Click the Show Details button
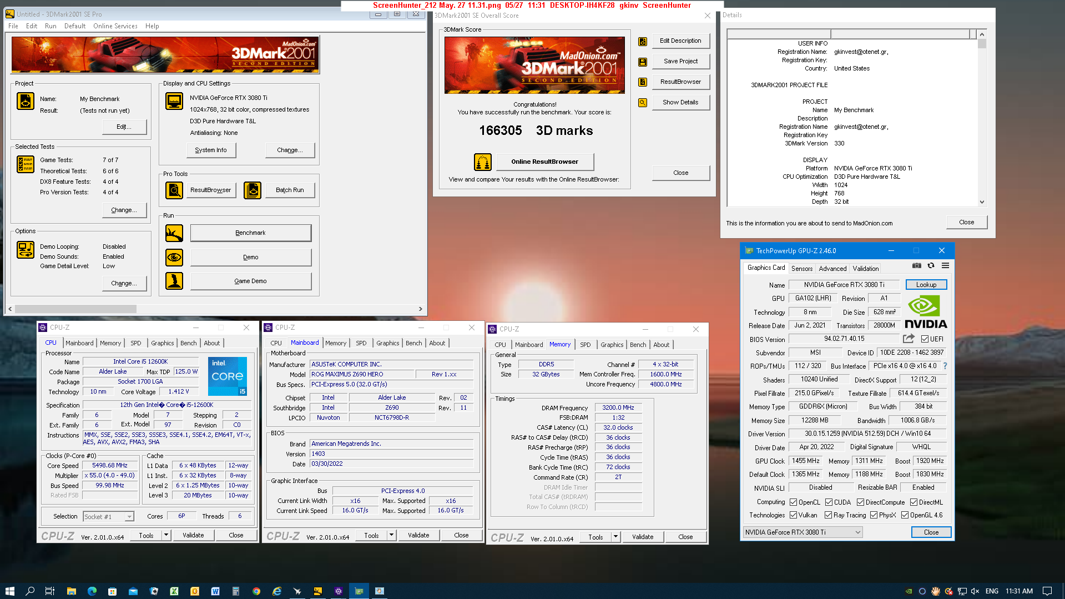 pos(680,103)
